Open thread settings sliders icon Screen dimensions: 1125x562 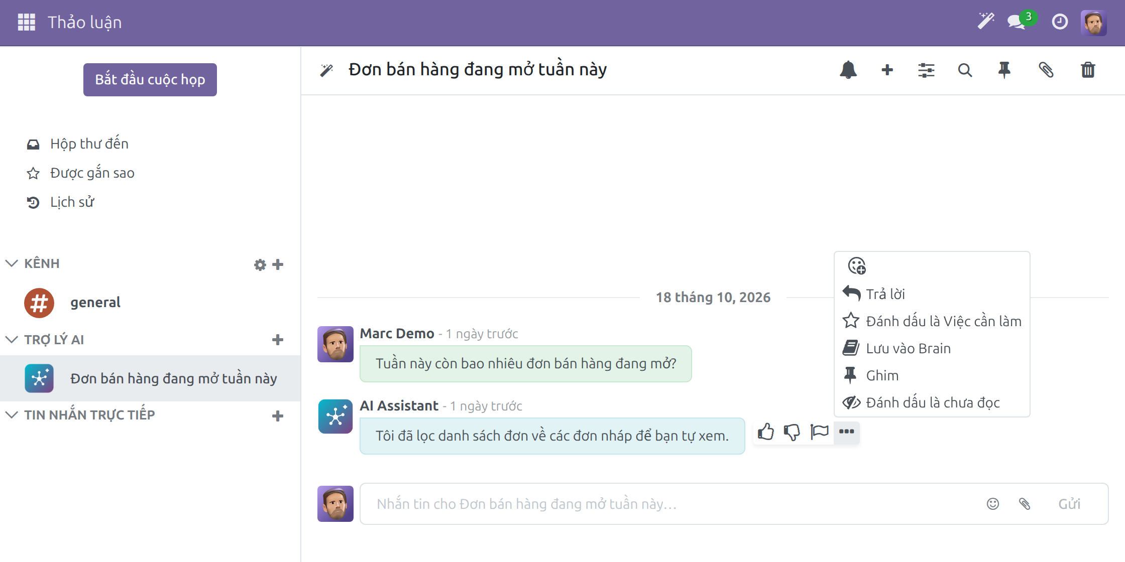(926, 70)
